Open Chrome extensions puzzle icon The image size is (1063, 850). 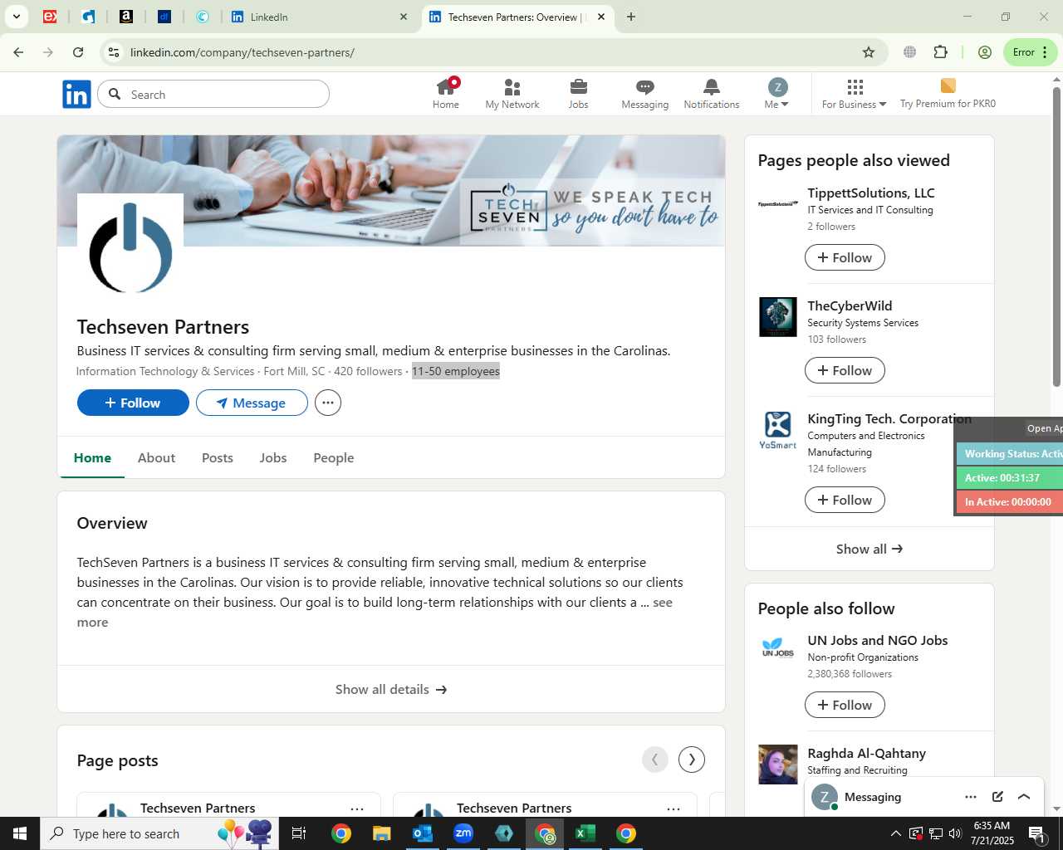pyautogui.click(x=941, y=52)
